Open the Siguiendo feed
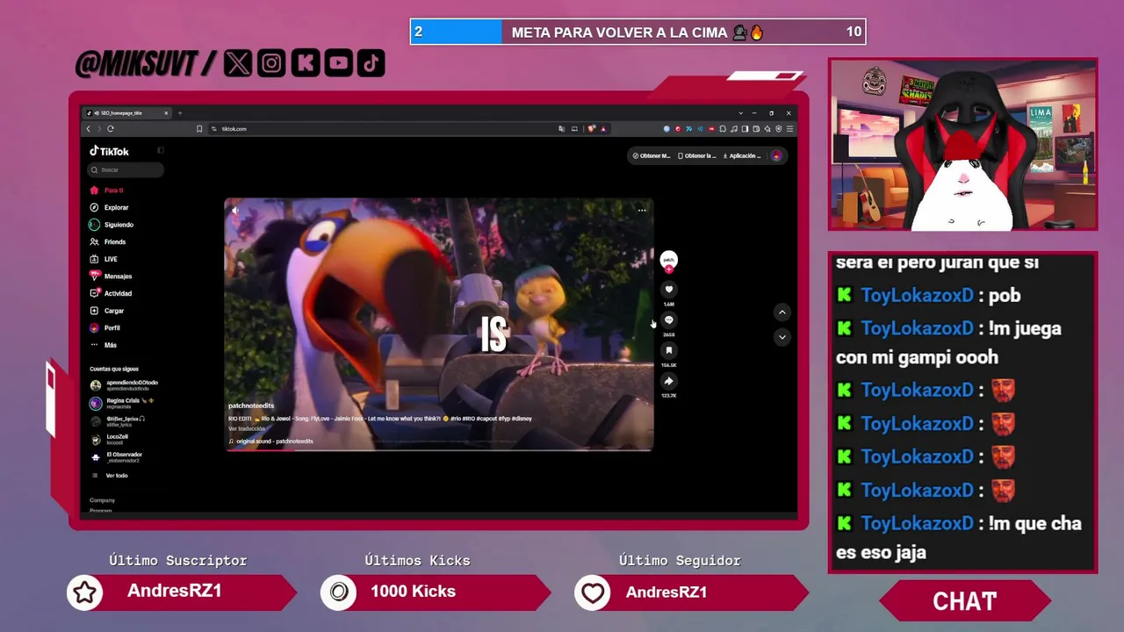Viewport: 1124px width, 632px height. click(x=112, y=225)
